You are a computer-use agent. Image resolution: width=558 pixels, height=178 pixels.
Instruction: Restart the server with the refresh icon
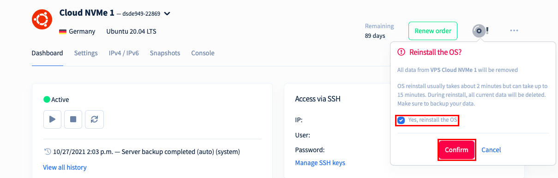[94, 119]
